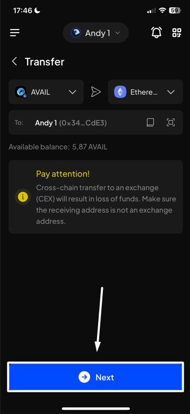
Task: Open the hamburger menu icon
Action: [x=15, y=33]
